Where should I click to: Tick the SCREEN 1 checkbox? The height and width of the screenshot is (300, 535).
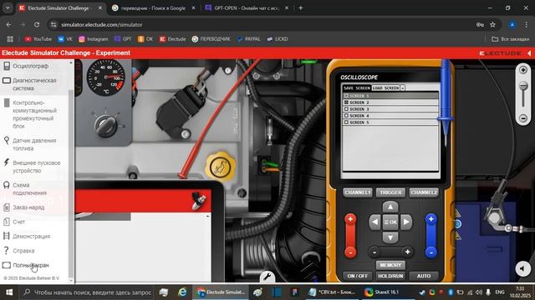click(346, 96)
